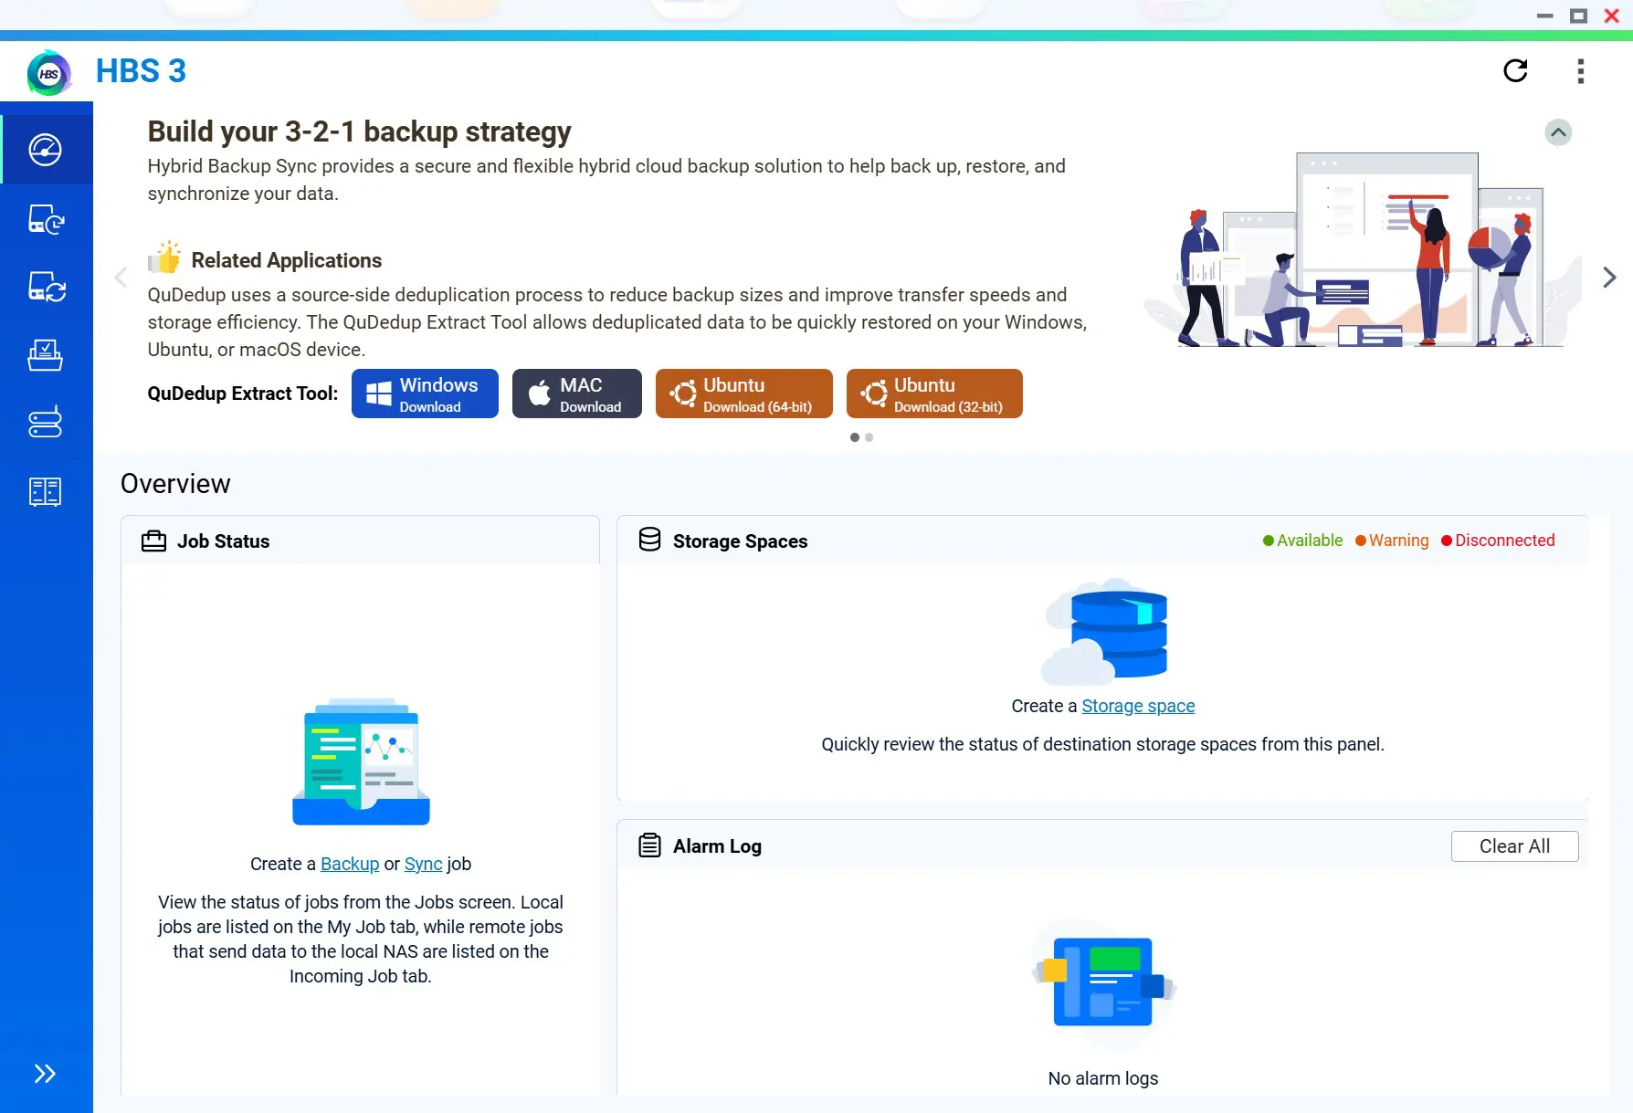Maximize the HBS 3 window
The width and height of the screenshot is (1633, 1113).
[1578, 16]
